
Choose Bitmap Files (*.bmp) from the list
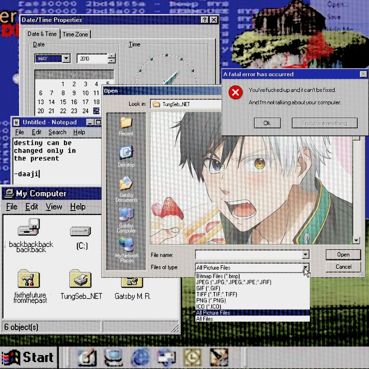(252, 276)
